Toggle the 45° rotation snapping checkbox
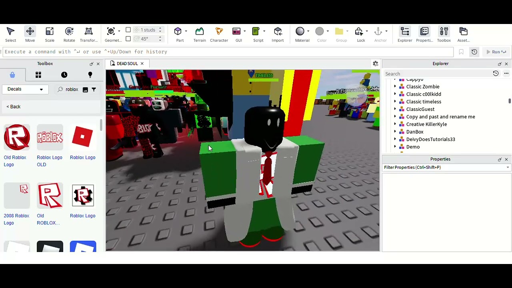 [128, 39]
